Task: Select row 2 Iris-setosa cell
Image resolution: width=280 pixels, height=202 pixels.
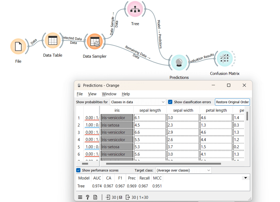Action: click(117, 125)
